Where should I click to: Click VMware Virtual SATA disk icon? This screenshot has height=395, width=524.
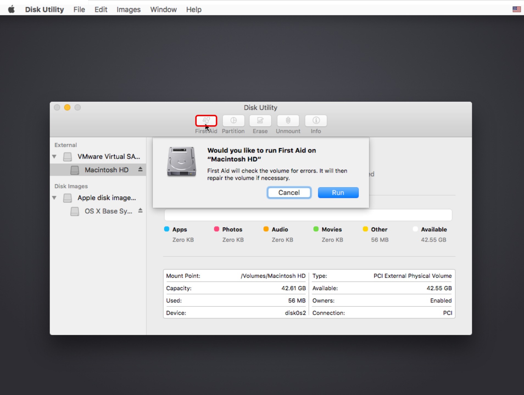[x=68, y=157]
